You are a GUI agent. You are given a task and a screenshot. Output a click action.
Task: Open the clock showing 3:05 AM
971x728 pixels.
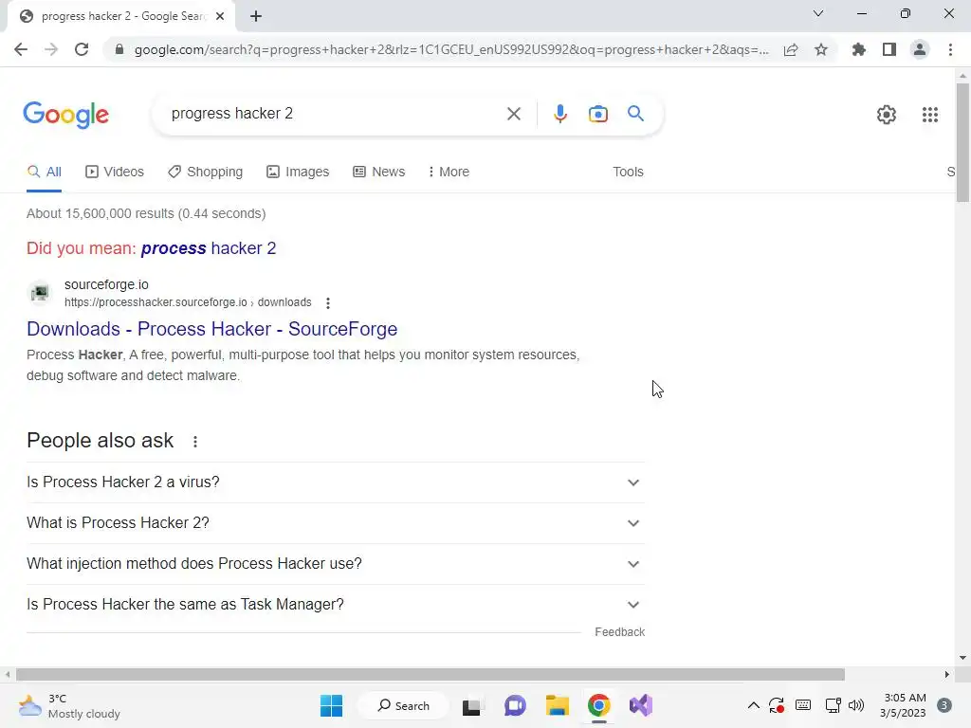[903, 705]
